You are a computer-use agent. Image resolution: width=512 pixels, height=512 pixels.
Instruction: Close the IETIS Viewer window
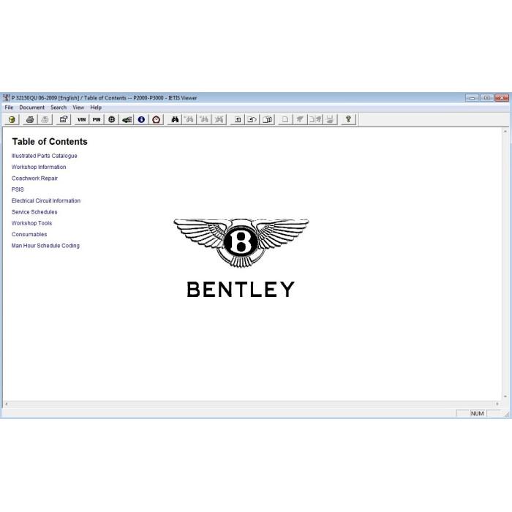(502, 97)
